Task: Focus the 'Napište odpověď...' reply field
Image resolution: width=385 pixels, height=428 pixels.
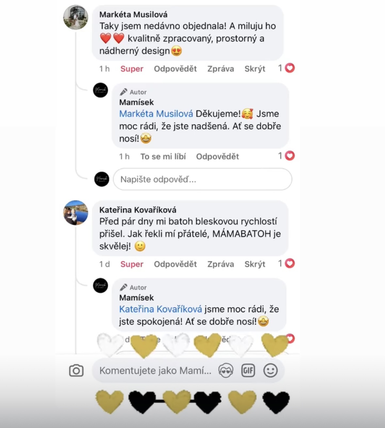Action: click(x=202, y=179)
